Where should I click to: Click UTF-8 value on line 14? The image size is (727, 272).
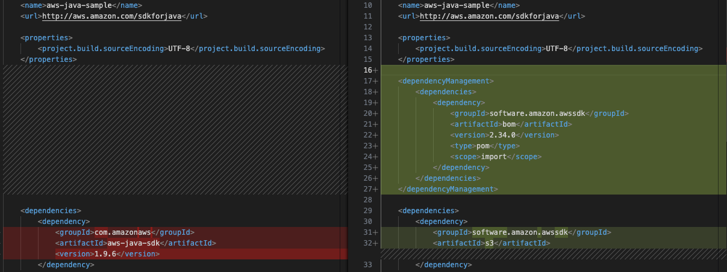coord(557,49)
